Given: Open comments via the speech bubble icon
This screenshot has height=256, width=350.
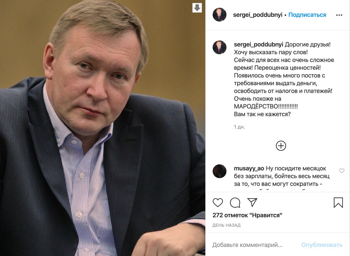Looking at the screenshot, I should pos(235,202).
